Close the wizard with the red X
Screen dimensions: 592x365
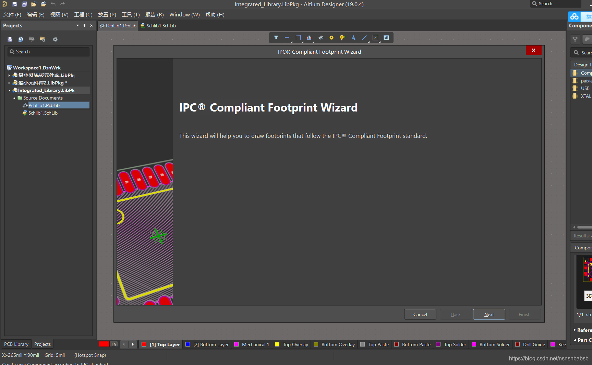tap(533, 50)
